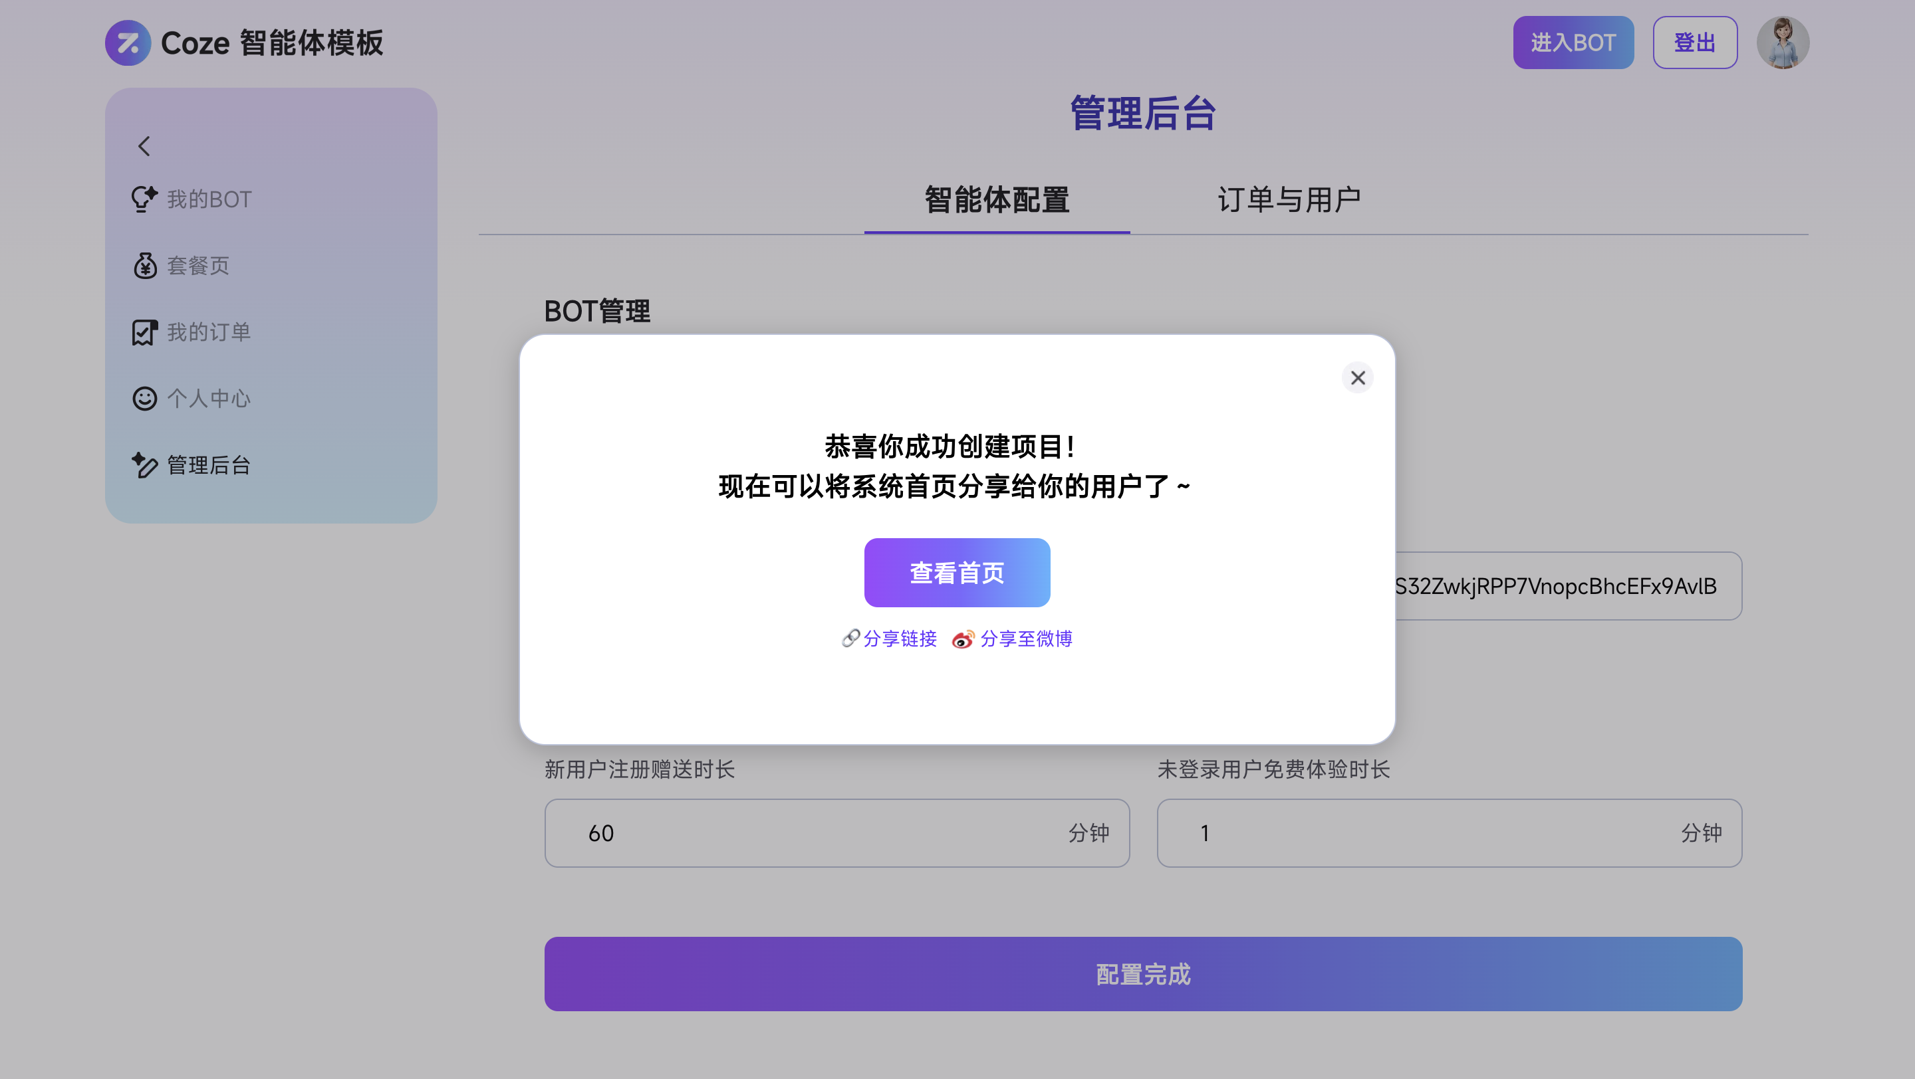Open the 分享至微博 link

tap(1026, 638)
